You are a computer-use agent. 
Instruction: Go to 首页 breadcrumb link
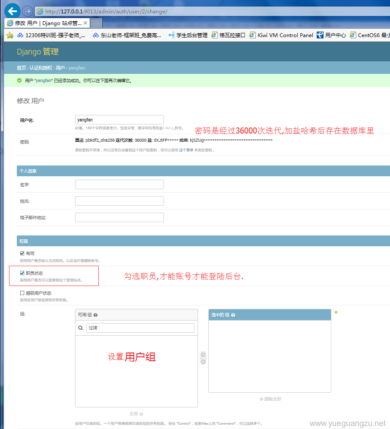21,68
